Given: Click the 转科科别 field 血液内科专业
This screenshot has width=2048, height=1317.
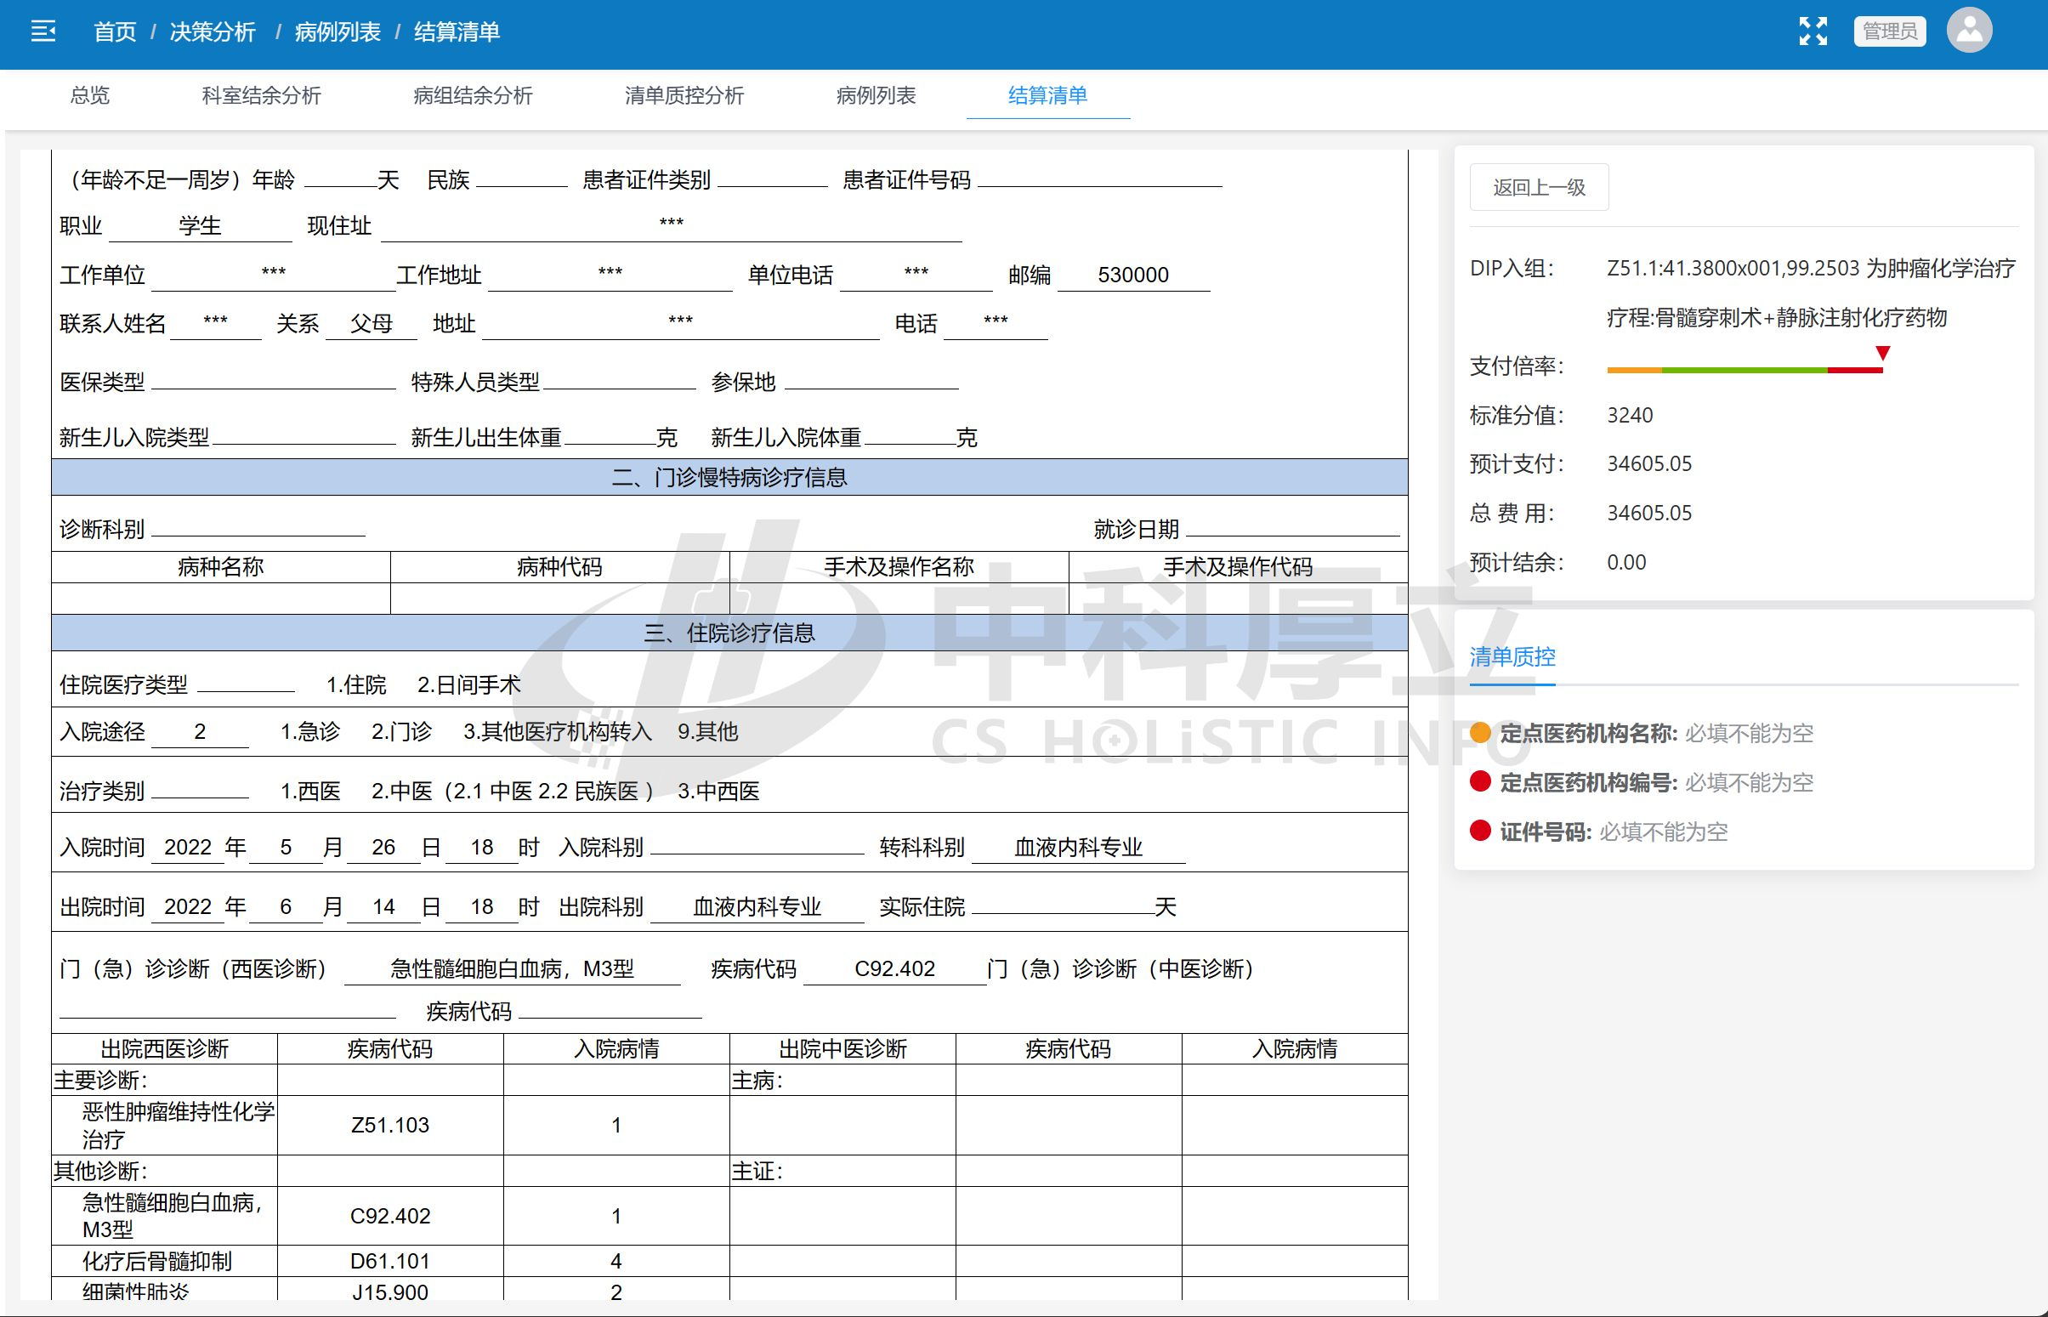Looking at the screenshot, I should [x=1078, y=848].
